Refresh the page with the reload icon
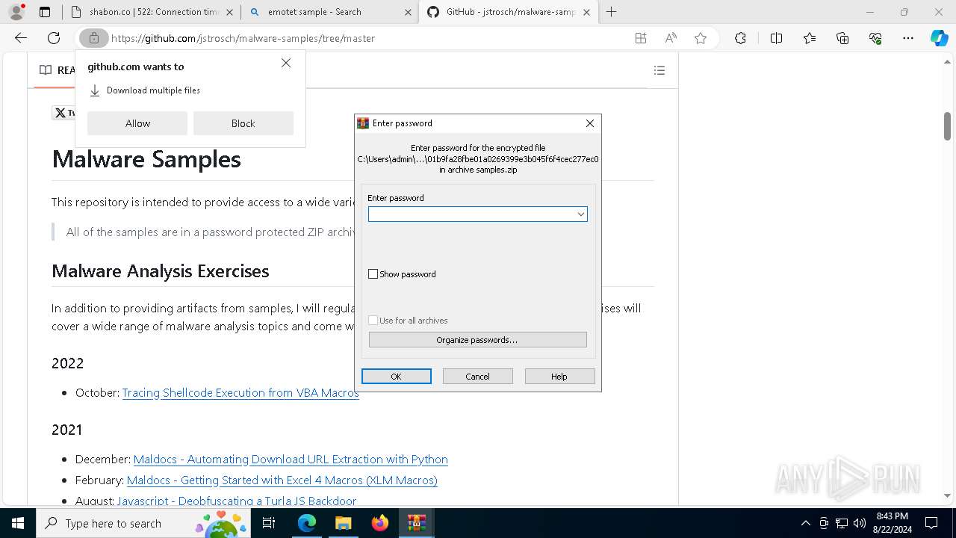956x538 pixels. [x=54, y=38]
